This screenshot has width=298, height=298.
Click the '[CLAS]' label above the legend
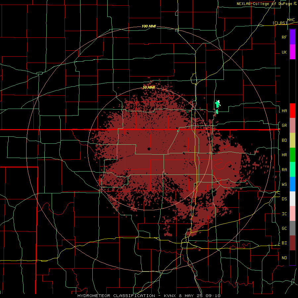(280, 23)
